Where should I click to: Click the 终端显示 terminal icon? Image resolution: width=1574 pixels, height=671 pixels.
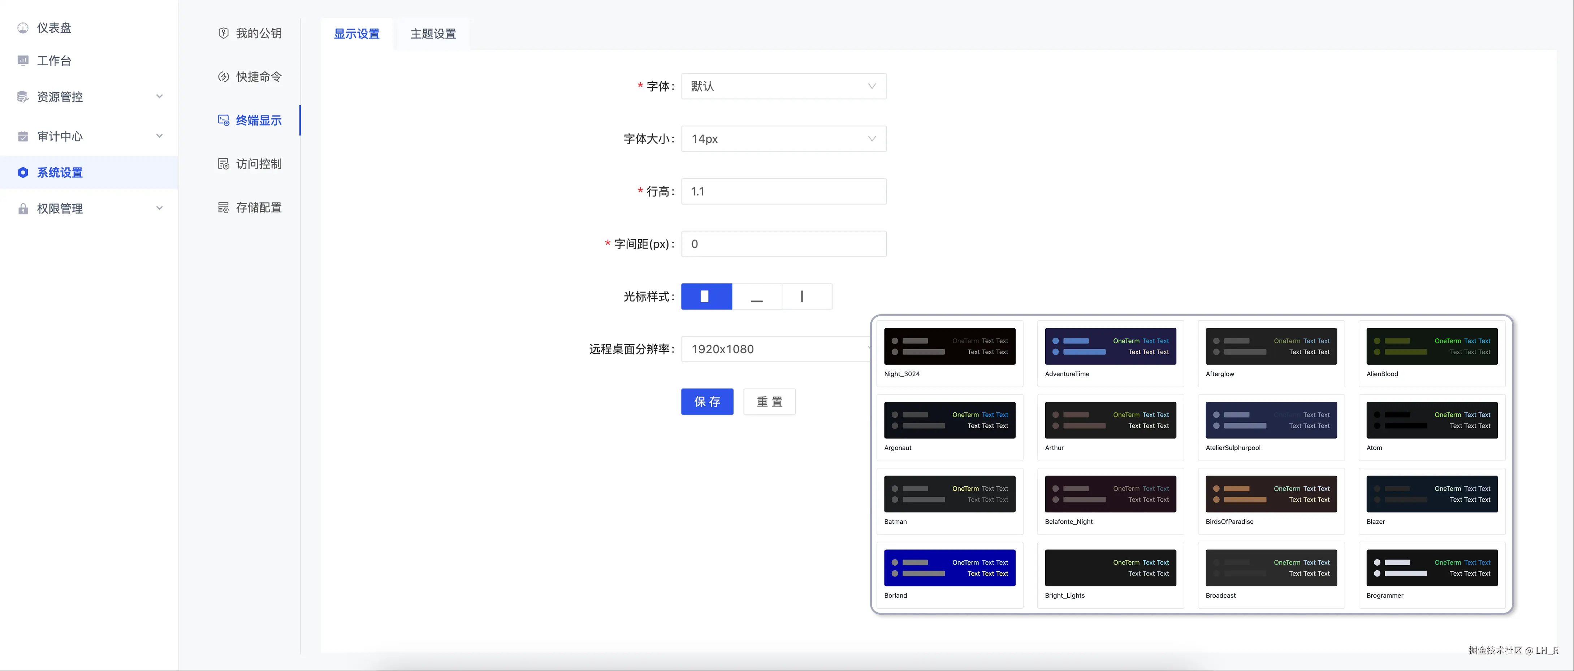click(x=224, y=120)
